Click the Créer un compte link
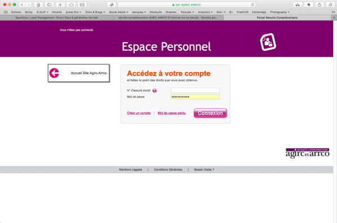 click(x=139, y=113)
